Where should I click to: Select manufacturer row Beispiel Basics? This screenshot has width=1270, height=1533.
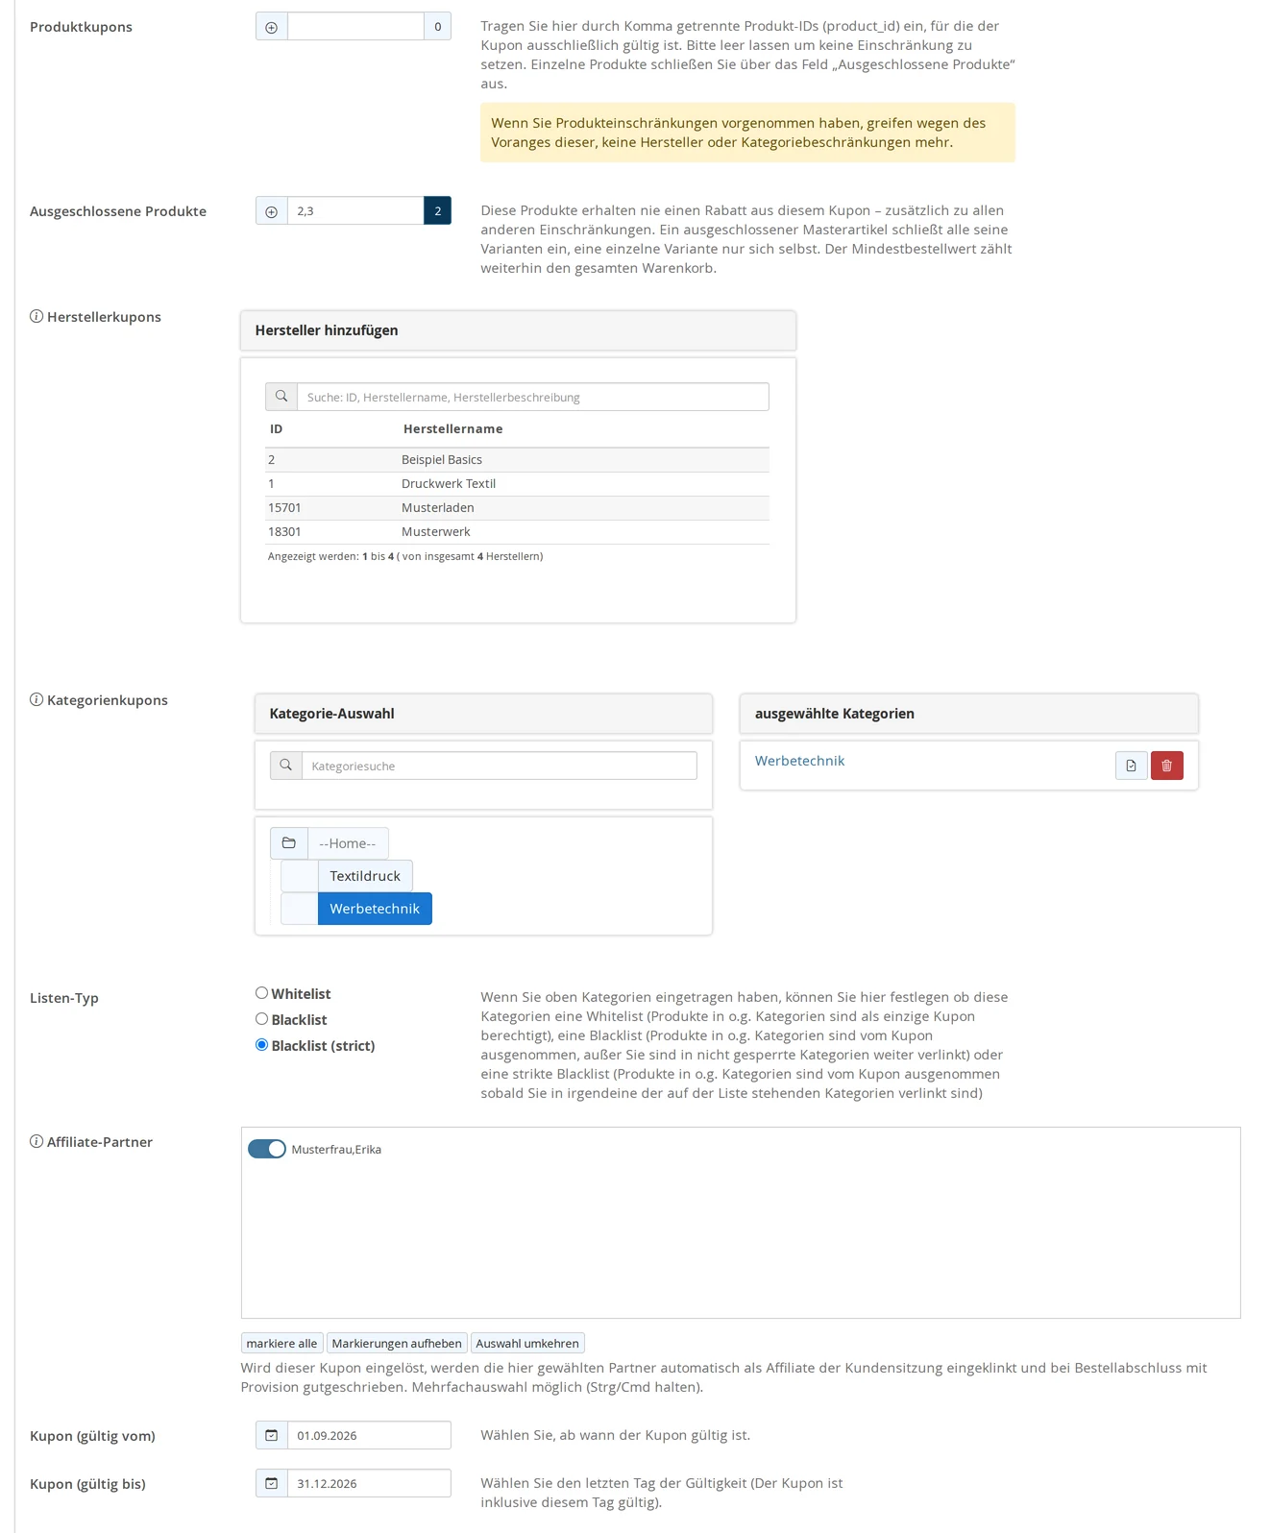coord(518,460)
